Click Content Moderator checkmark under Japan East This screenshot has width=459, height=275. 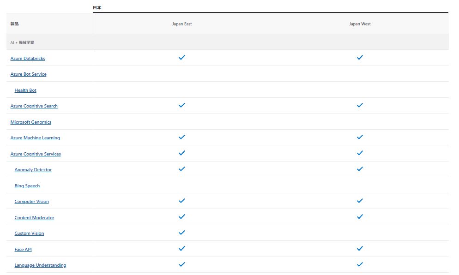click(x=182, y=216)
